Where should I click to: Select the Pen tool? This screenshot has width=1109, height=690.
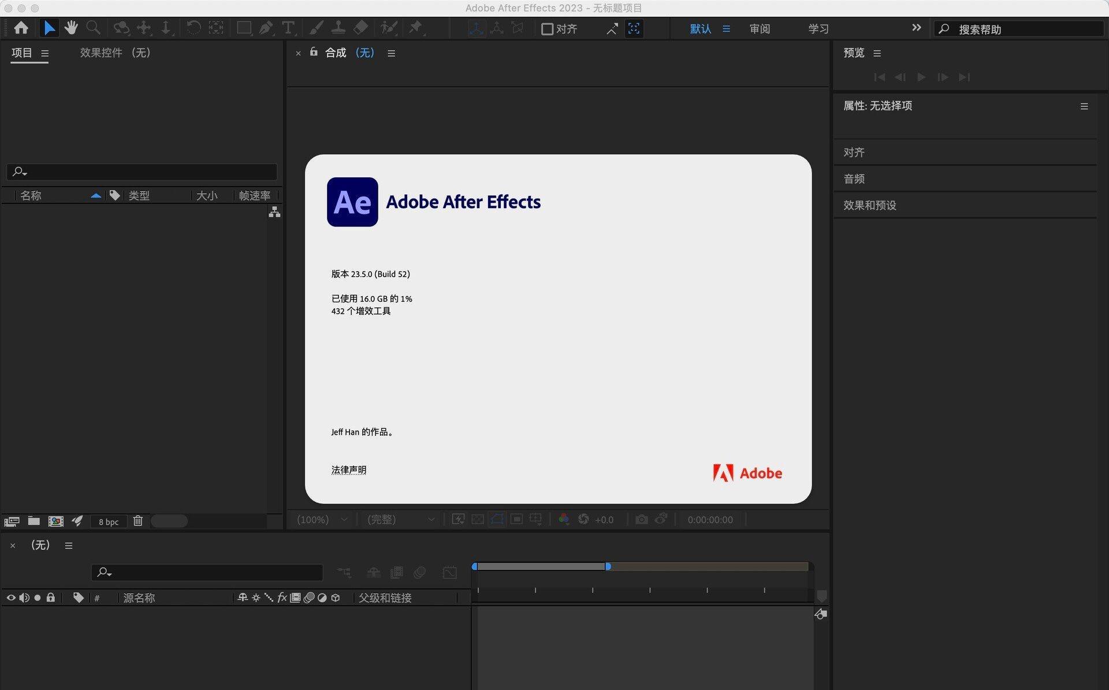266,28
